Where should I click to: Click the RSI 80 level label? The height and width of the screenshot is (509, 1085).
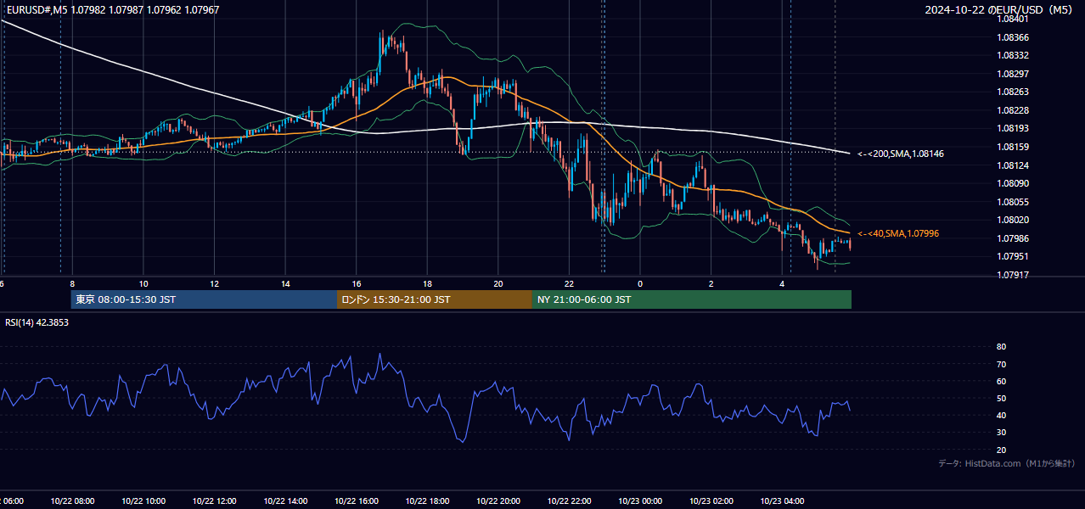pyautogui.click(x=1001, y=347)
